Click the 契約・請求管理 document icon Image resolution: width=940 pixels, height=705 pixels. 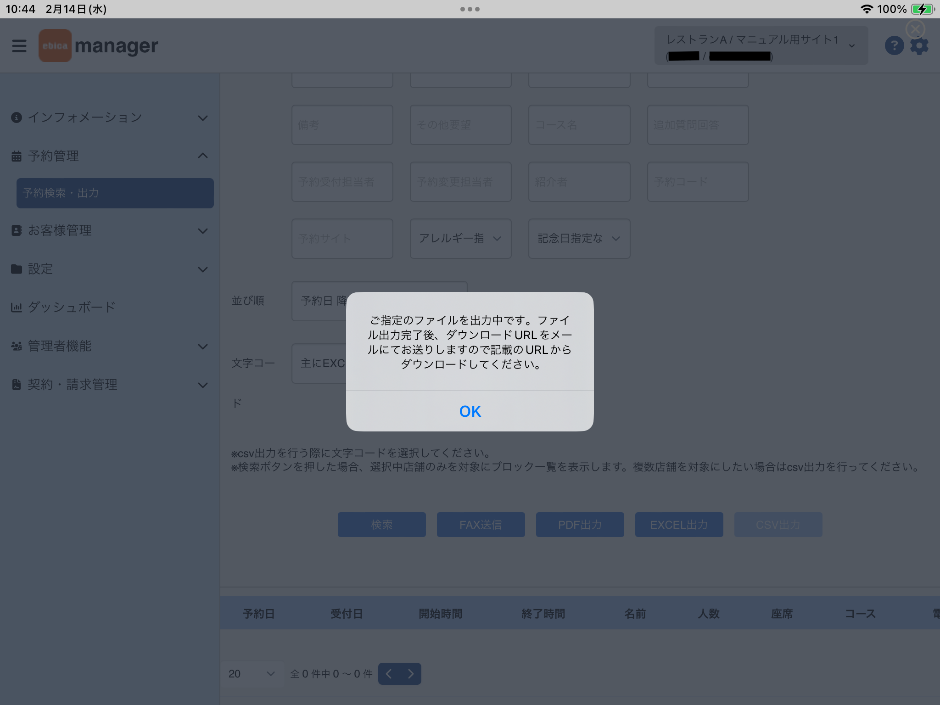click(x=17, y=385)
